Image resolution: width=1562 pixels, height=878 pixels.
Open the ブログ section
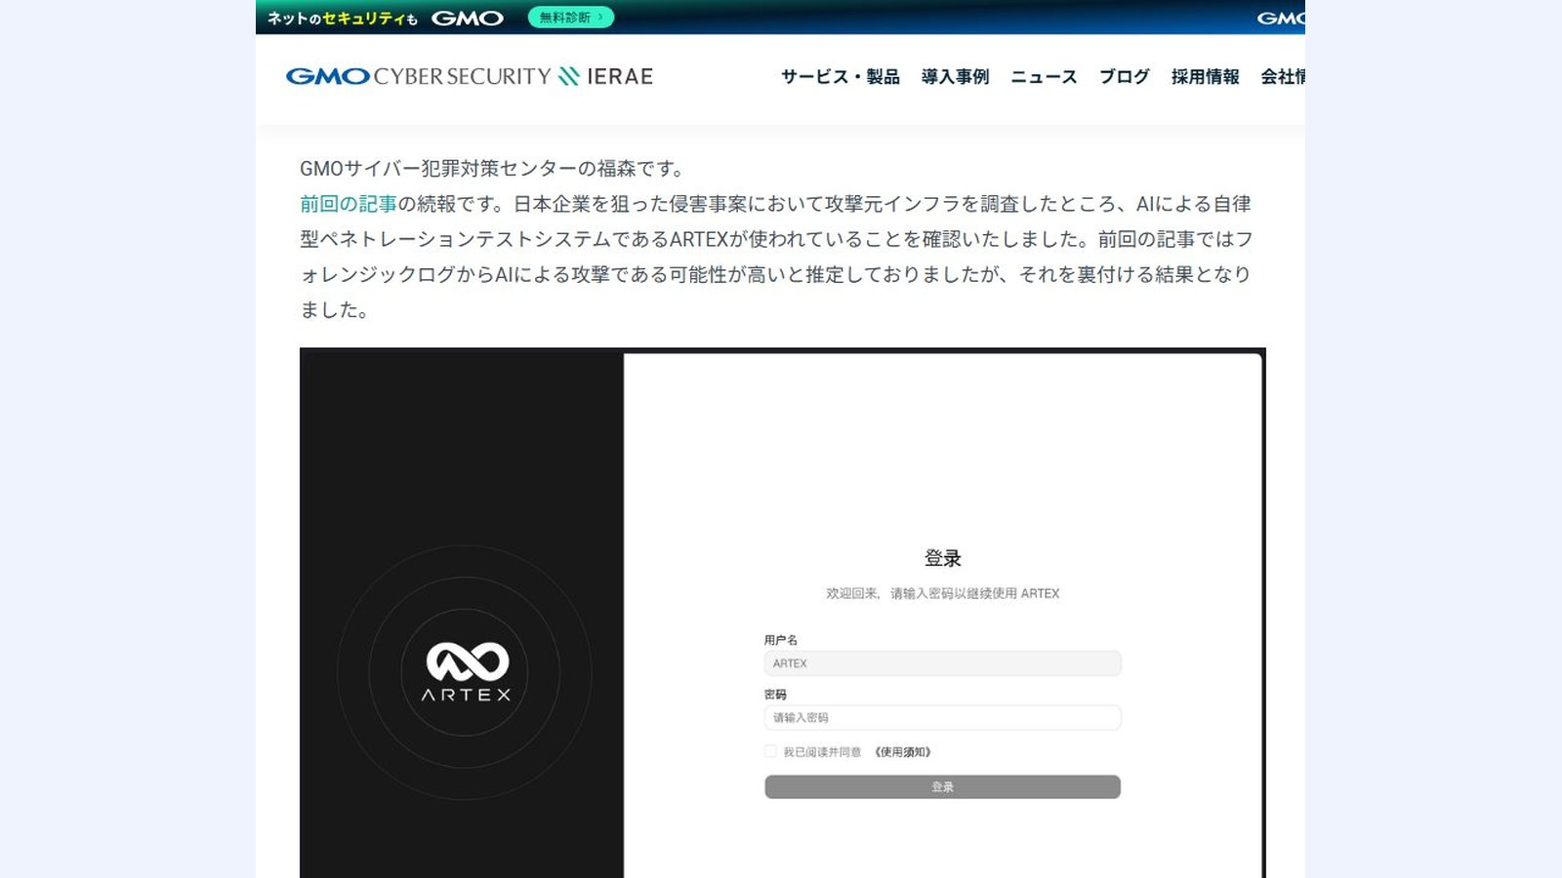tap(1124, 76)
